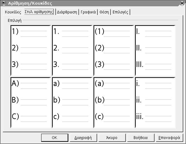Image resolution: width=186 pixels, height=144 pixels.
Task: Choose the lowercase "a) b) c)" style
Action: point(72,103)
